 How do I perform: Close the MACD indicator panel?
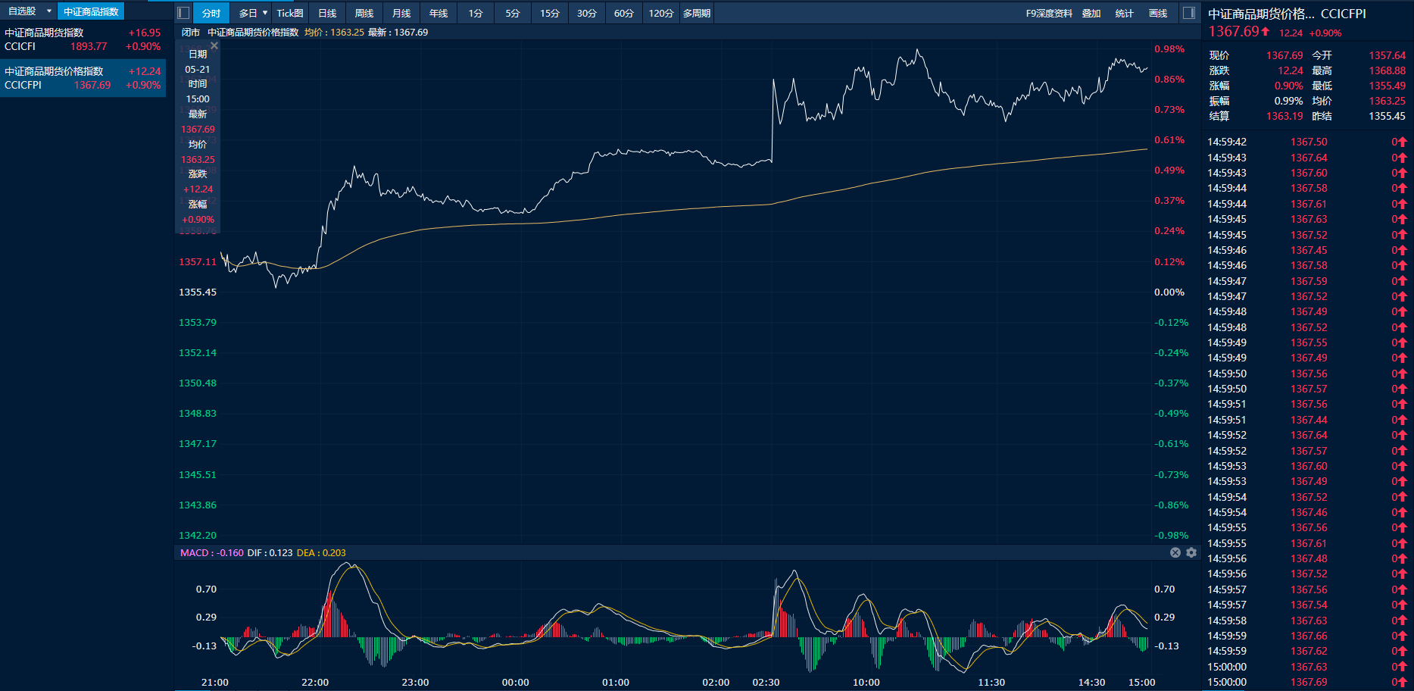1175,552
